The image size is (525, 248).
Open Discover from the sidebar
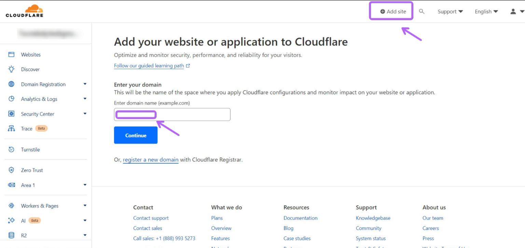(x=30, y=69)
